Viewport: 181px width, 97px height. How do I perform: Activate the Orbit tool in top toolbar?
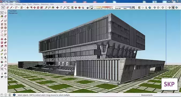coord(57,7)
